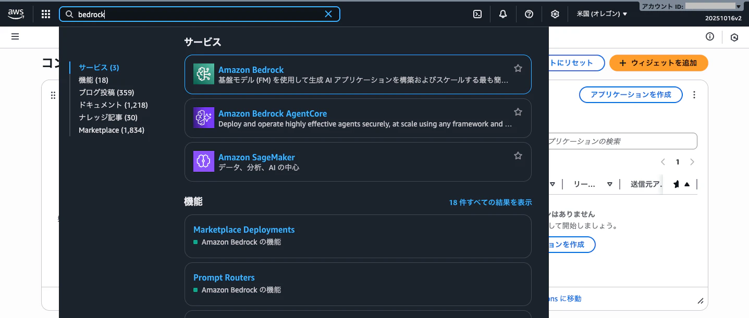Screen dimensions: 749x318
Task: Click the アプリケーションを作成 button
Action: pyautogui.click(x=631, y=95)
